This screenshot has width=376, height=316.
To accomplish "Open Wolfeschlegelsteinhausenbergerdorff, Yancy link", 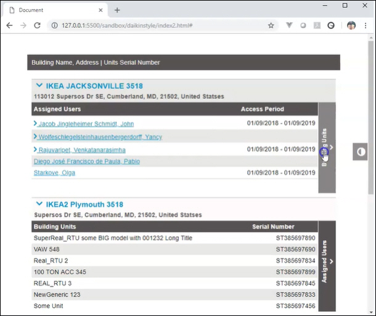I will 100,137.
